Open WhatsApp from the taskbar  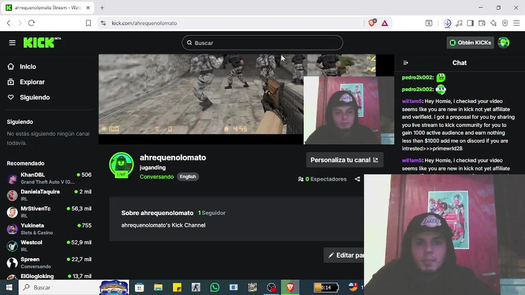point(215,288)
